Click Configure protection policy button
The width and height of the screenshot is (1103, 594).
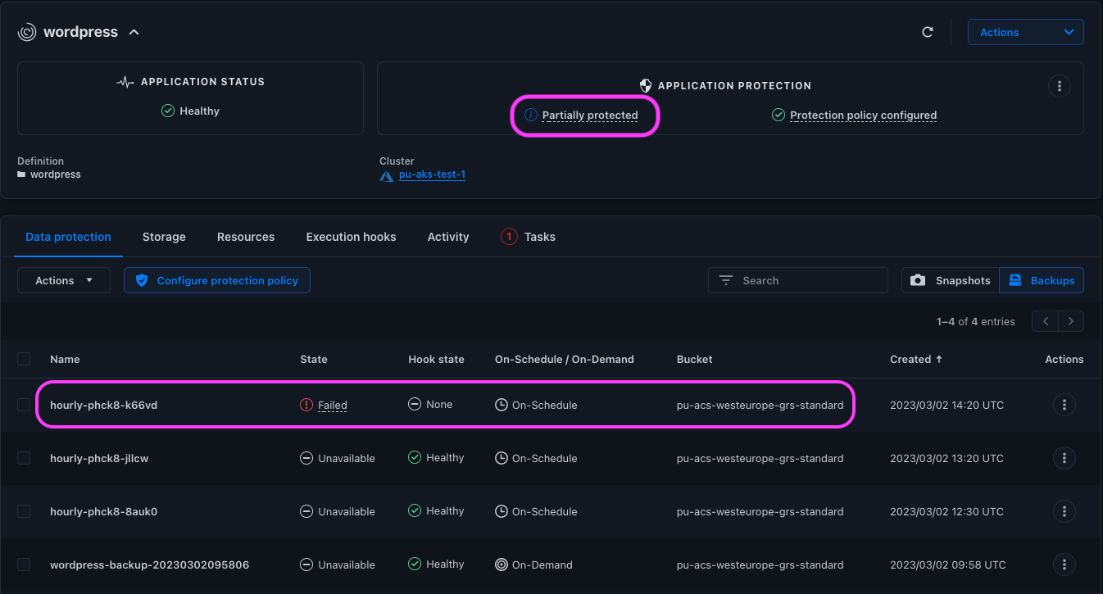217,280
